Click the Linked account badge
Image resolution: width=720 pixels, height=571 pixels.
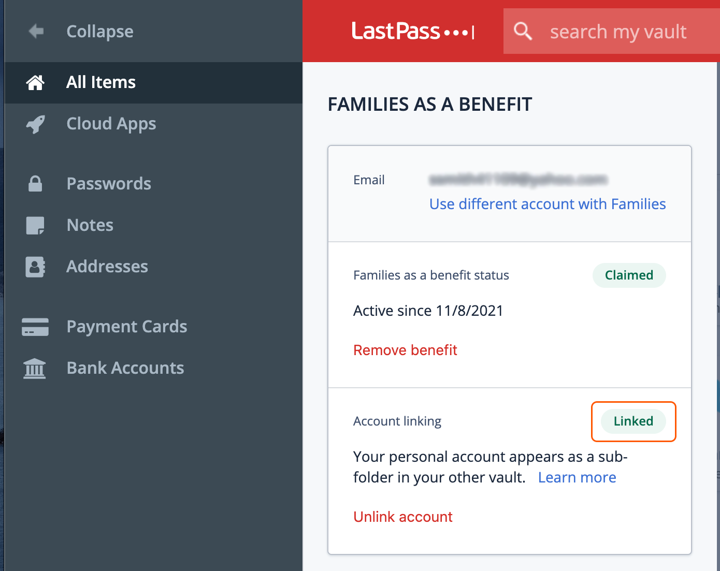pyautogui.click(x=633, y=421)
